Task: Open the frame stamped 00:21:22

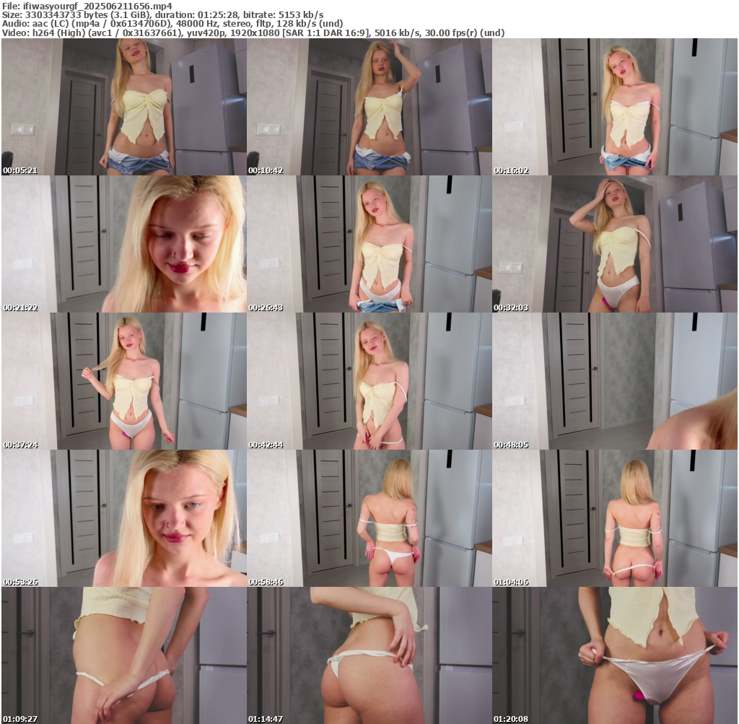Action: (x=123, y=244)
